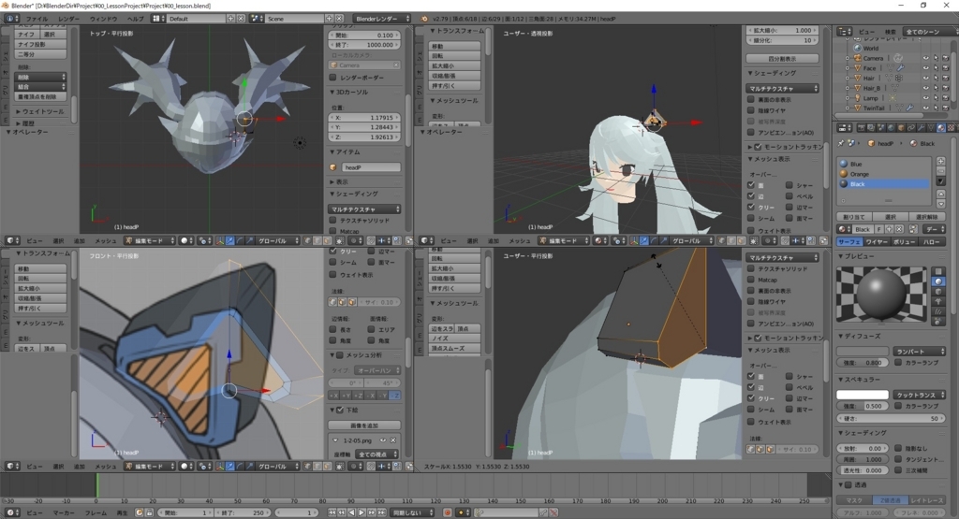
Task: Toggle the 下絵 background images checkbox
Action: [x=340, y=410]
